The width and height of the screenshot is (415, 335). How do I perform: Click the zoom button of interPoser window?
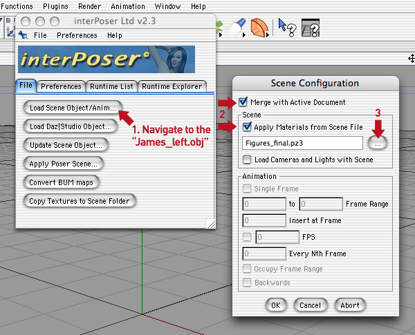coord(55,21)
